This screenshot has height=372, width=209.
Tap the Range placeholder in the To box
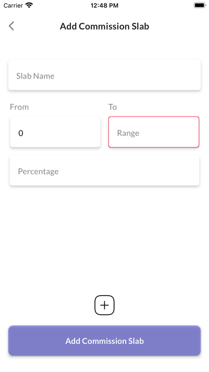tap(128, 133)
